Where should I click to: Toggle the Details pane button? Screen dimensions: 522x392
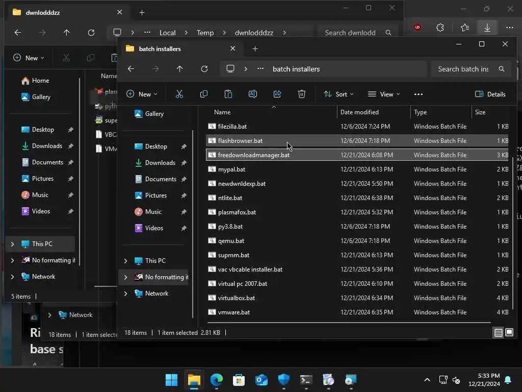coord(490,94)
